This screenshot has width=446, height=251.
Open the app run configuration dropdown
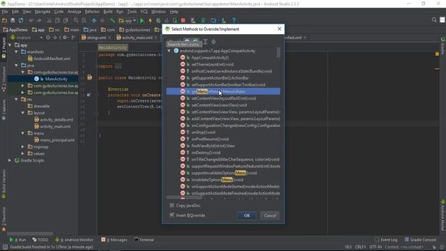click(128, 20)
